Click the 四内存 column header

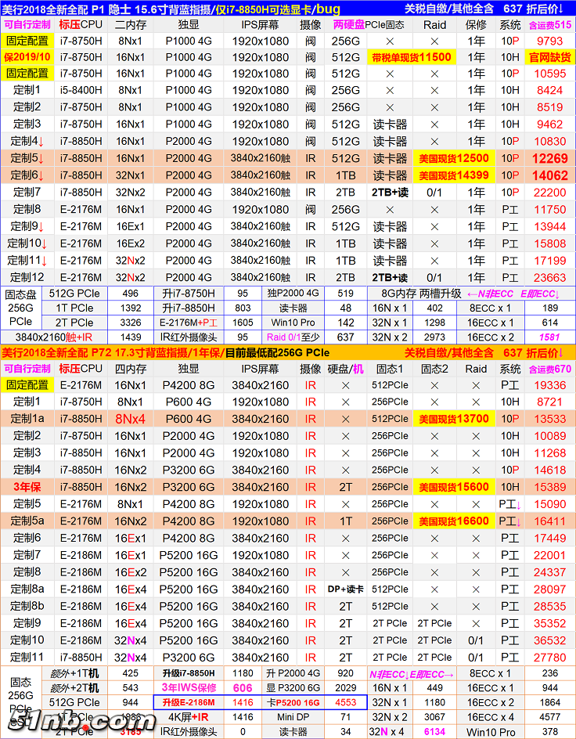coord(131,369)
